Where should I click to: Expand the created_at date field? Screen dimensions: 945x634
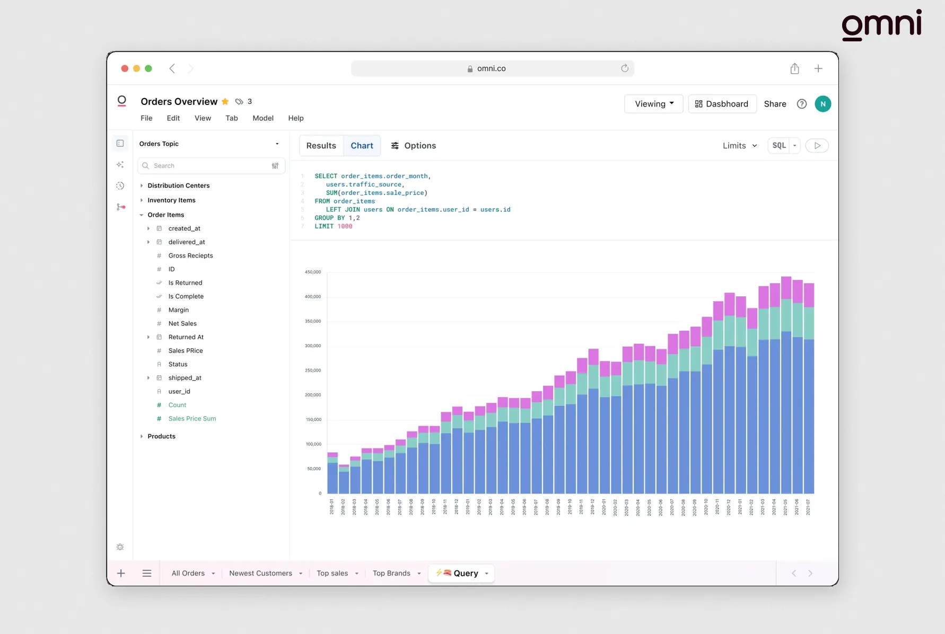(x=148, y=228)
